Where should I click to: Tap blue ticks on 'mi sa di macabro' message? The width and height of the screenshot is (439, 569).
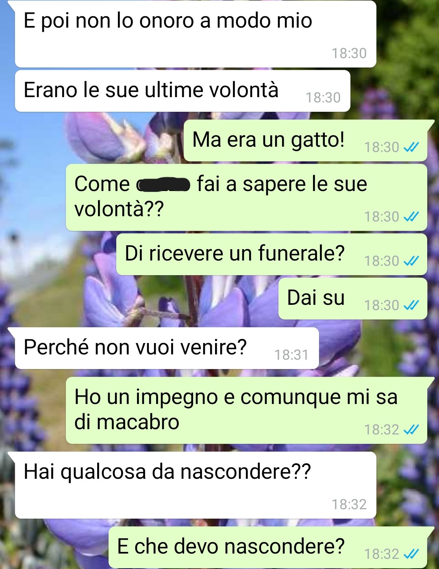[411, 430]
